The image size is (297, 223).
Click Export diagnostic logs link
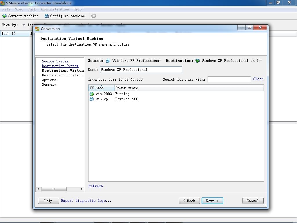pyautogui.click(x=86, y=201)
